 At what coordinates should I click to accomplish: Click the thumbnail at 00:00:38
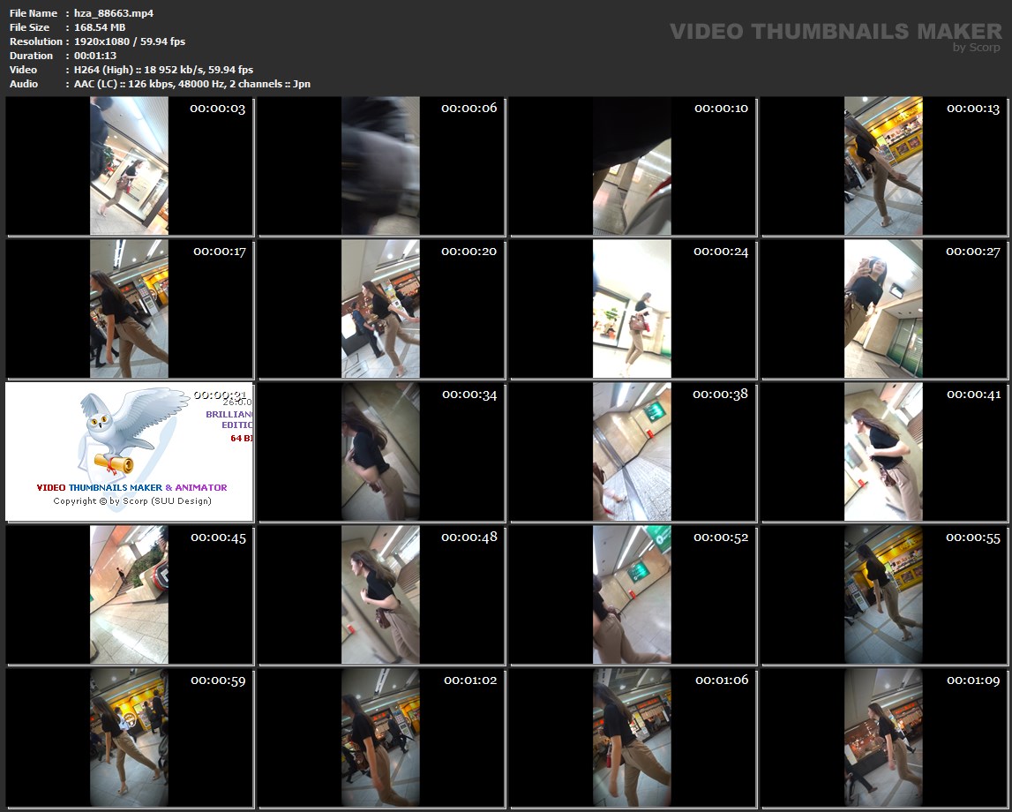[632, 452]
